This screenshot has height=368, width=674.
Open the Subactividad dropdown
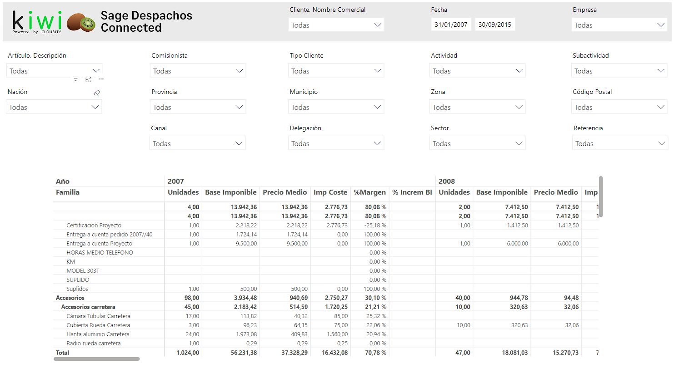click(x=619, y=71)
